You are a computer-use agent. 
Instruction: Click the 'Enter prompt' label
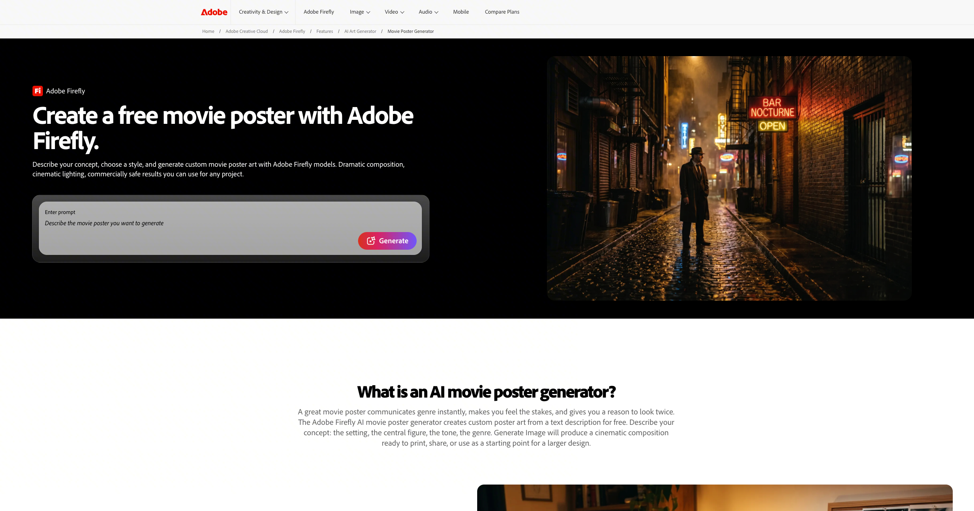[x=60, y=212]
